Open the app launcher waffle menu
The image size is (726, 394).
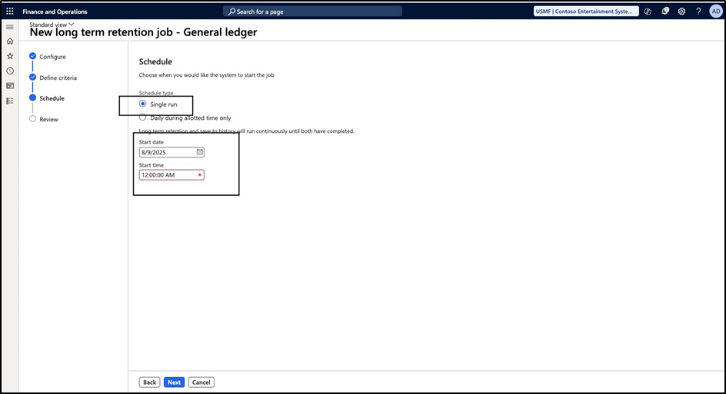[10, 12]
